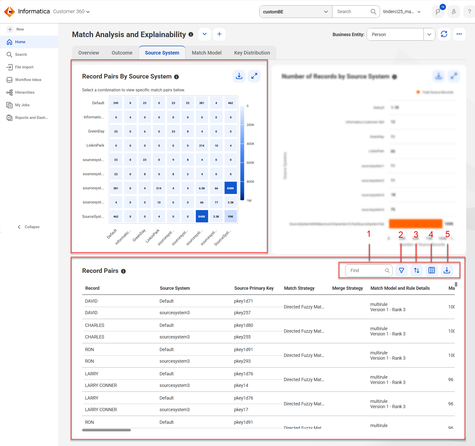Open Hierarchies in the sidebar
This screenshot has height=446, width=475.
pos(29,92)
